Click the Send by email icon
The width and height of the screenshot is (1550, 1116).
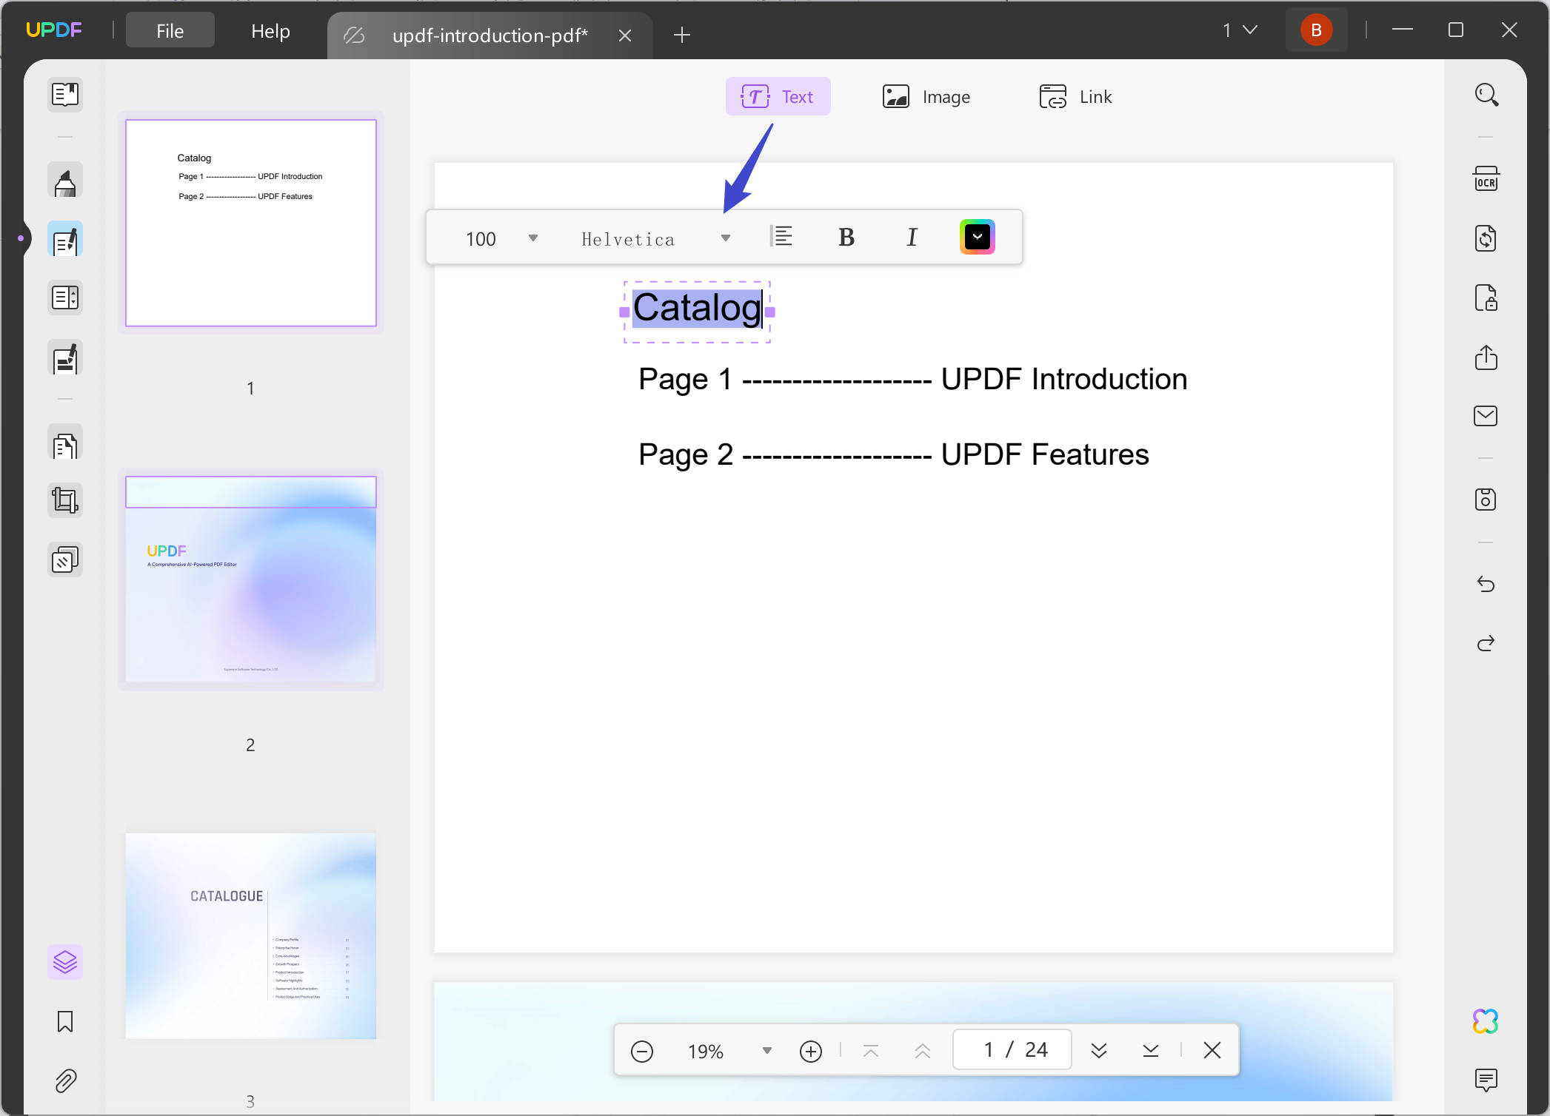pyautogui.click(x=1486, y=416)
